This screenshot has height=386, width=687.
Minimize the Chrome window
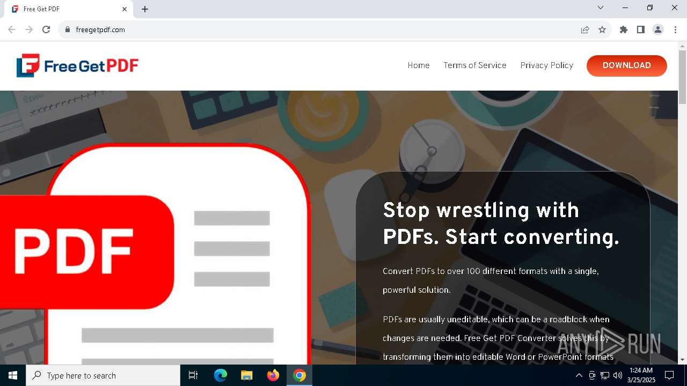coord(625,8)
